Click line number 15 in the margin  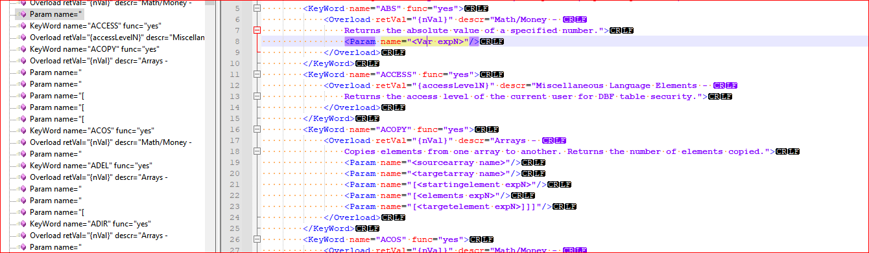[x=235, y=118]
